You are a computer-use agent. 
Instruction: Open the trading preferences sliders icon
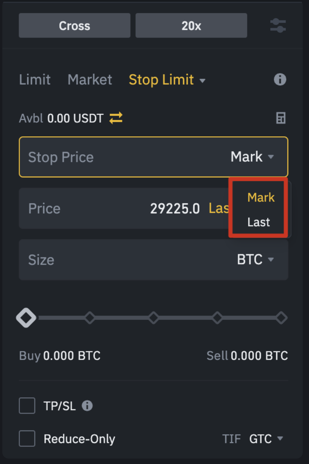[278, 26]
